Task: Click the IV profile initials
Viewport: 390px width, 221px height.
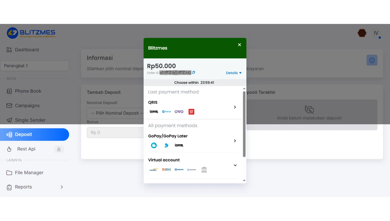Action: click(376, 33)
